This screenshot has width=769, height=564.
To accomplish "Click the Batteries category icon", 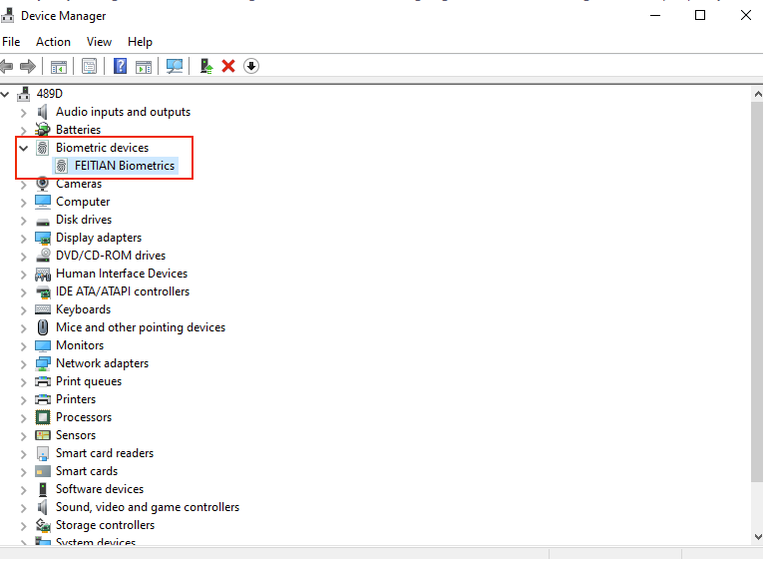I will [x=43, y=130].
